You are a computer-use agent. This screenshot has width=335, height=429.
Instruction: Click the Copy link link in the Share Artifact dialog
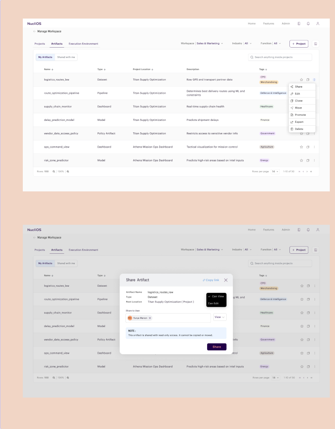[211, 280]
